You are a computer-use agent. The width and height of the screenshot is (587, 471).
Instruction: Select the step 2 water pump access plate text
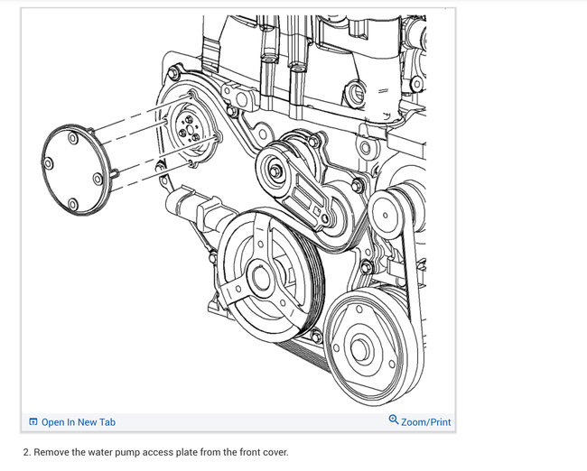click(155, 452)
